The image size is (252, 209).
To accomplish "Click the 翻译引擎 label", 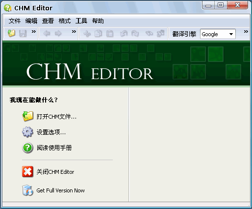I will tap(184, 34).
